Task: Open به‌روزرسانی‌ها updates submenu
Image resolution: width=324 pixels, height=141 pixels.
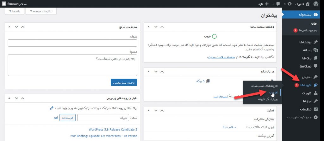Action: click(305, 30)
